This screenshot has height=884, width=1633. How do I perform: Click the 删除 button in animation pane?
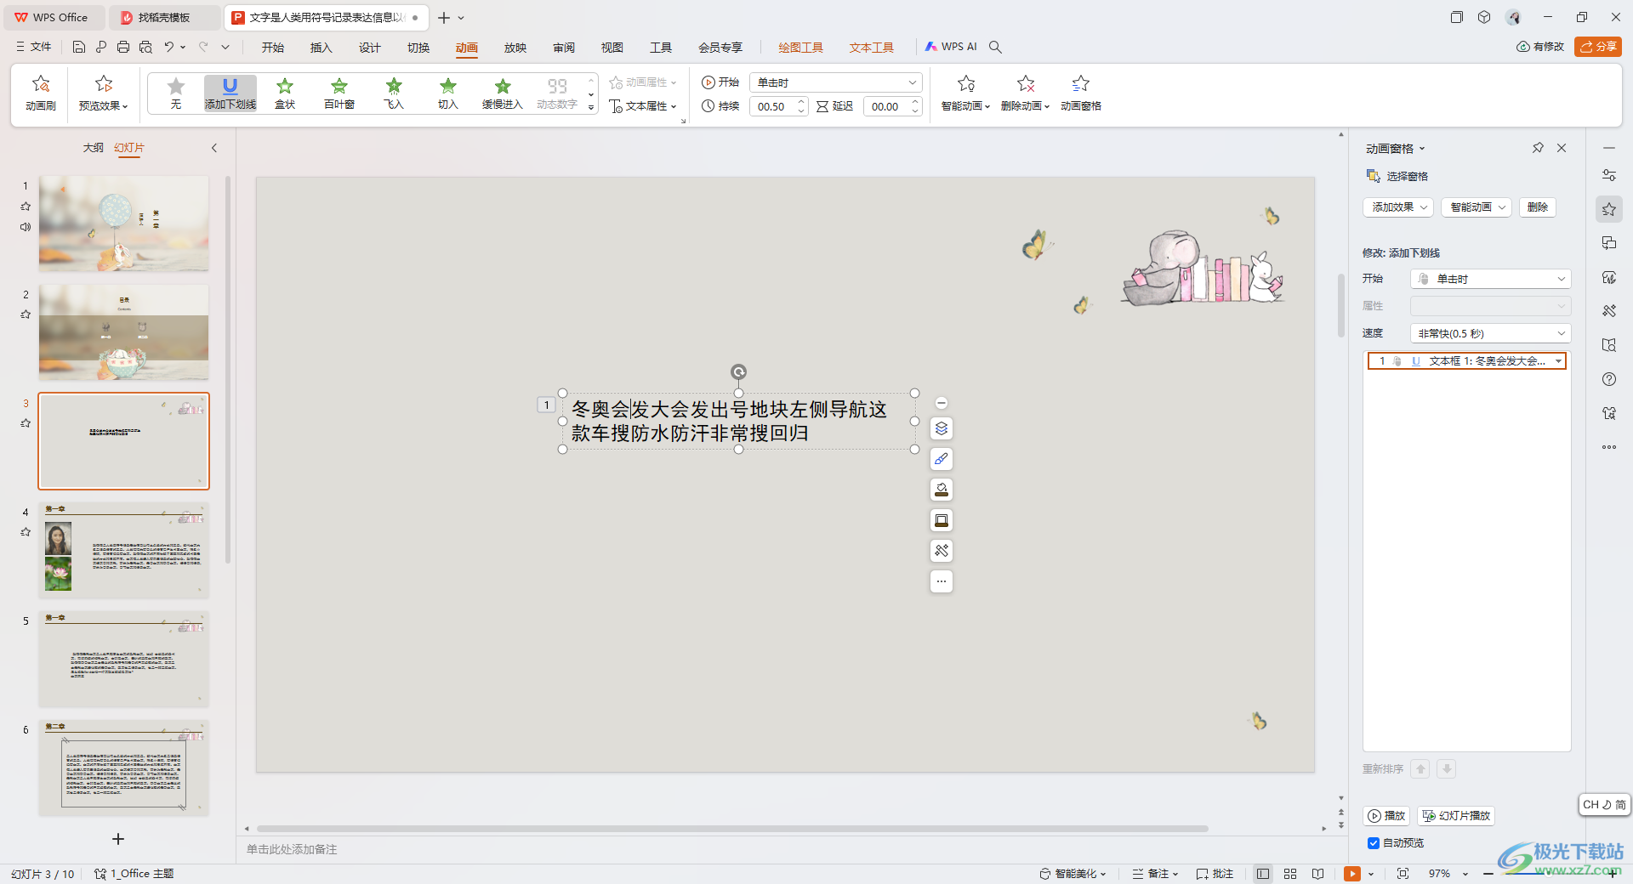click(x=1537, y=207)
